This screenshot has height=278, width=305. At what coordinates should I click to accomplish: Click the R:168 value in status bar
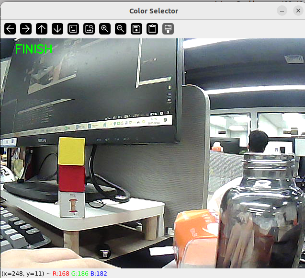tap(61, 274)
